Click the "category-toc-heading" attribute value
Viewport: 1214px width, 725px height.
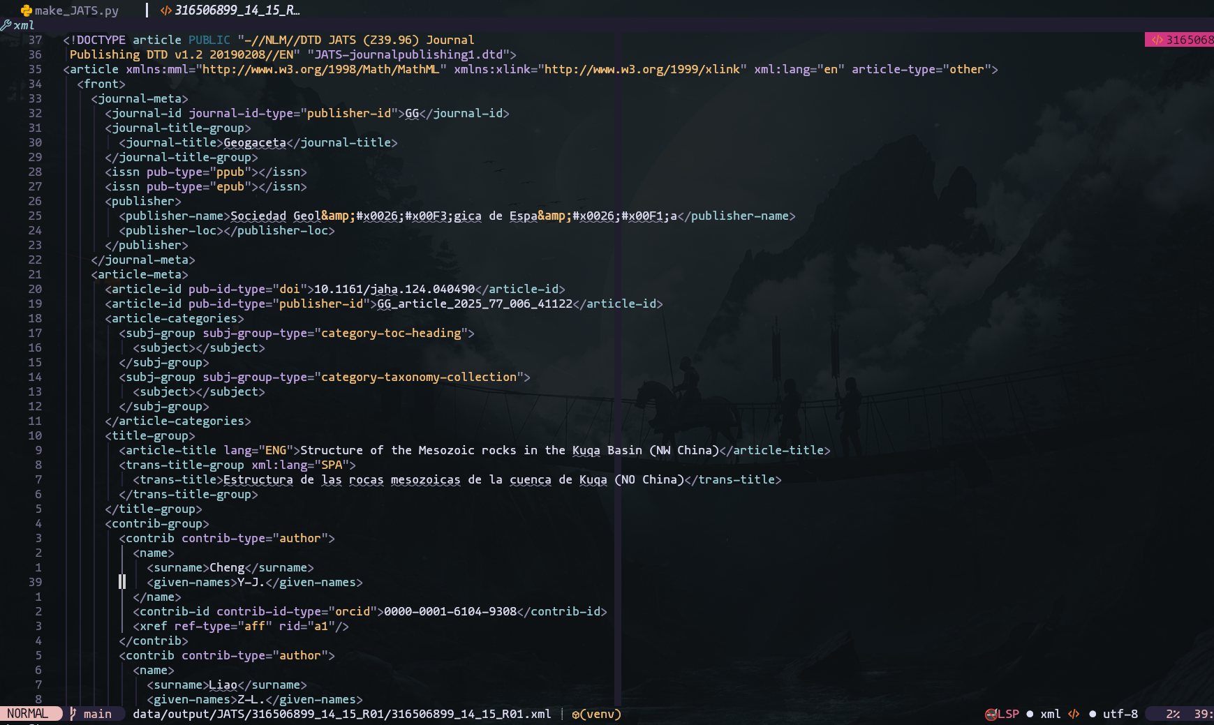click(391, 333)
